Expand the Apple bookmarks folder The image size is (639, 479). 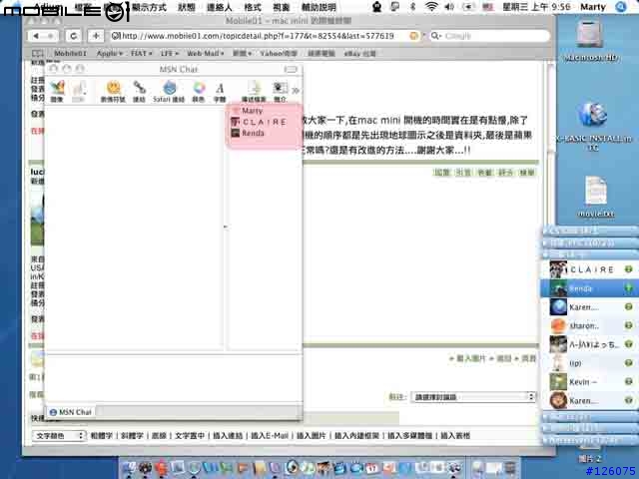(109, 53)
